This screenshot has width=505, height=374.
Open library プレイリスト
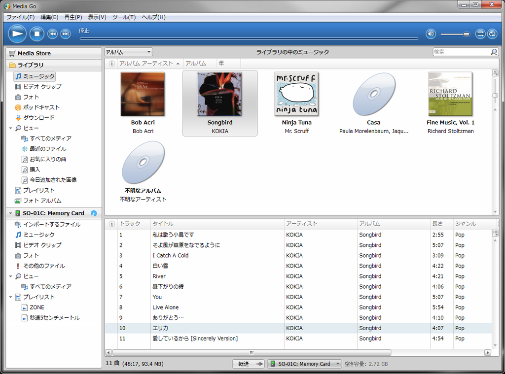[35, 190]
